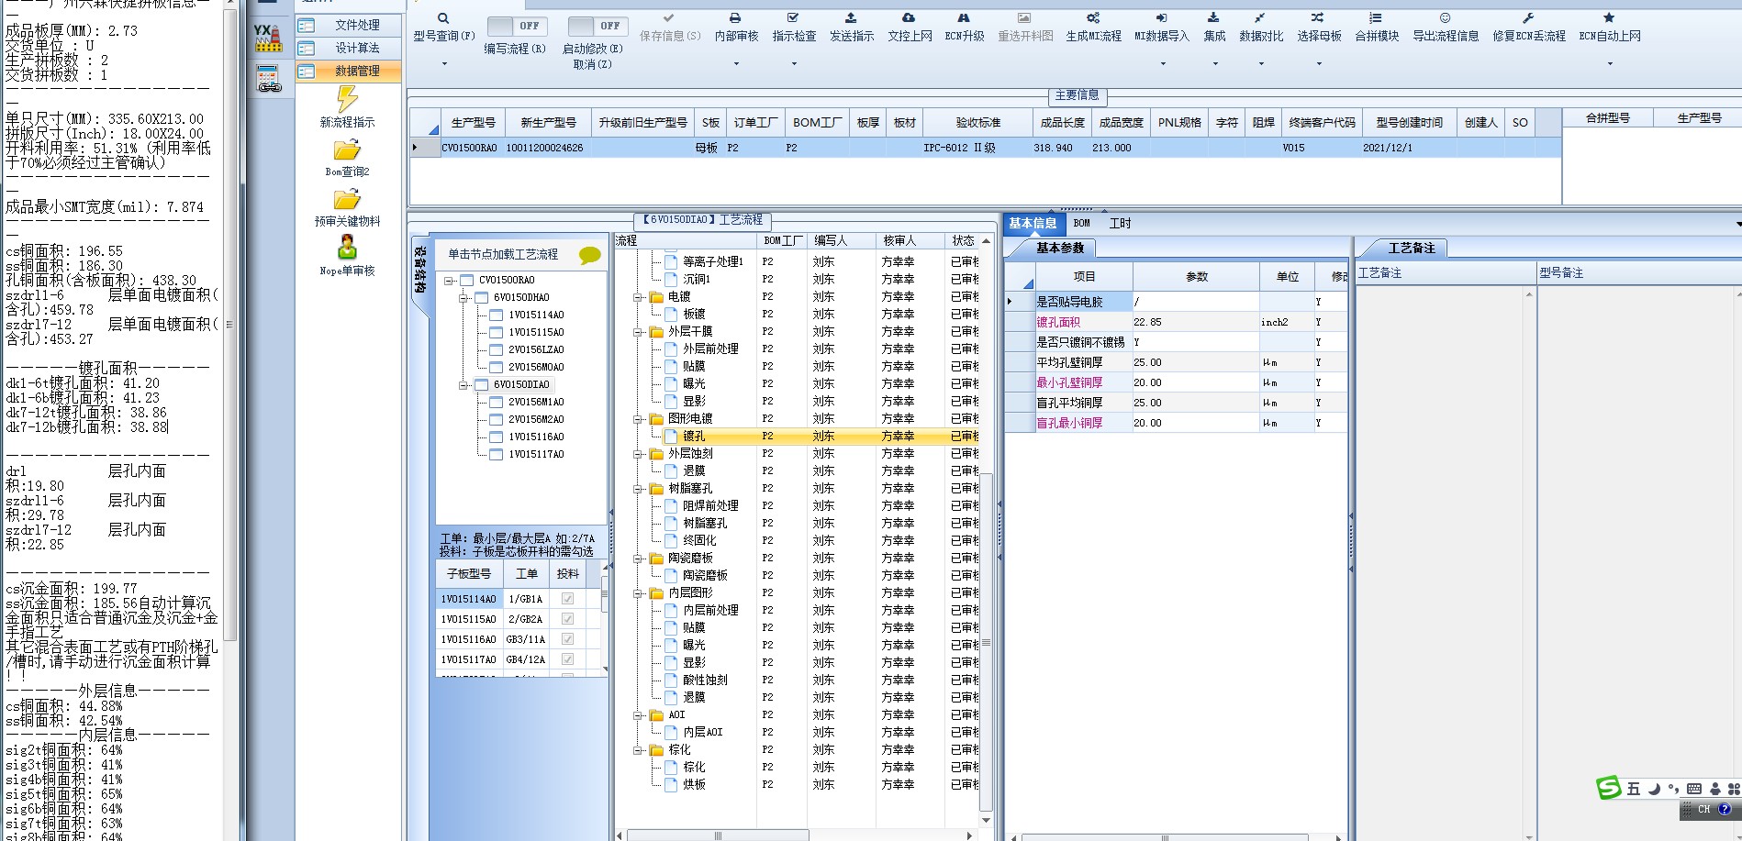
Task: Open the 数据管理 navigation section
Action: 349,72
